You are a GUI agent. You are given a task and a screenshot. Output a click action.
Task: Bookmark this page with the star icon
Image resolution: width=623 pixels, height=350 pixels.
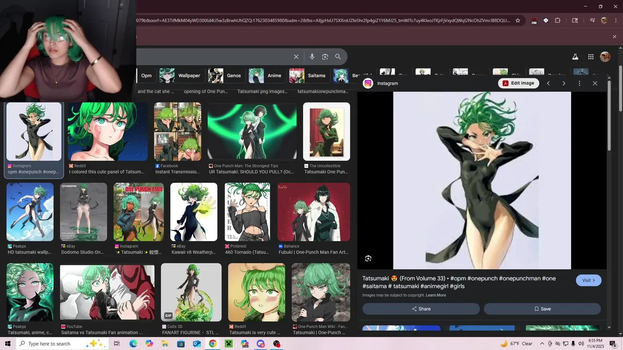(518, 20)
